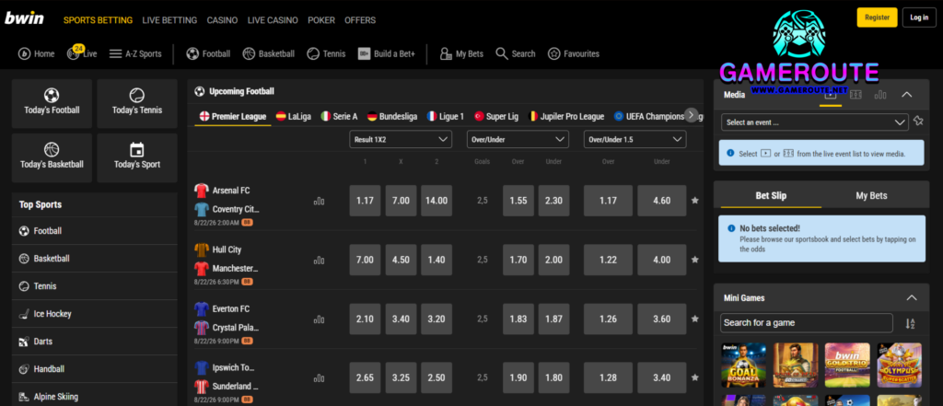Click the Register button
The image size is (943, 406).
coord(877,17)
